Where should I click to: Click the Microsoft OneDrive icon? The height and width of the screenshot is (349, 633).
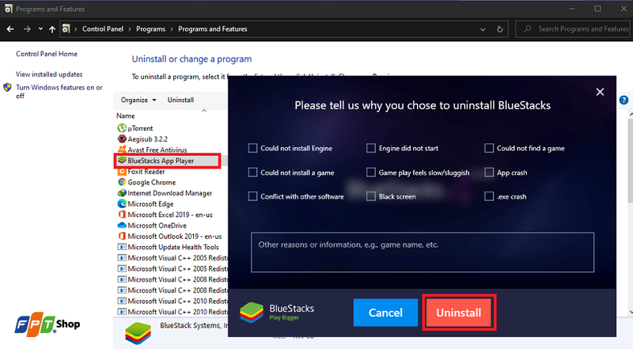(x=122, y=226)
